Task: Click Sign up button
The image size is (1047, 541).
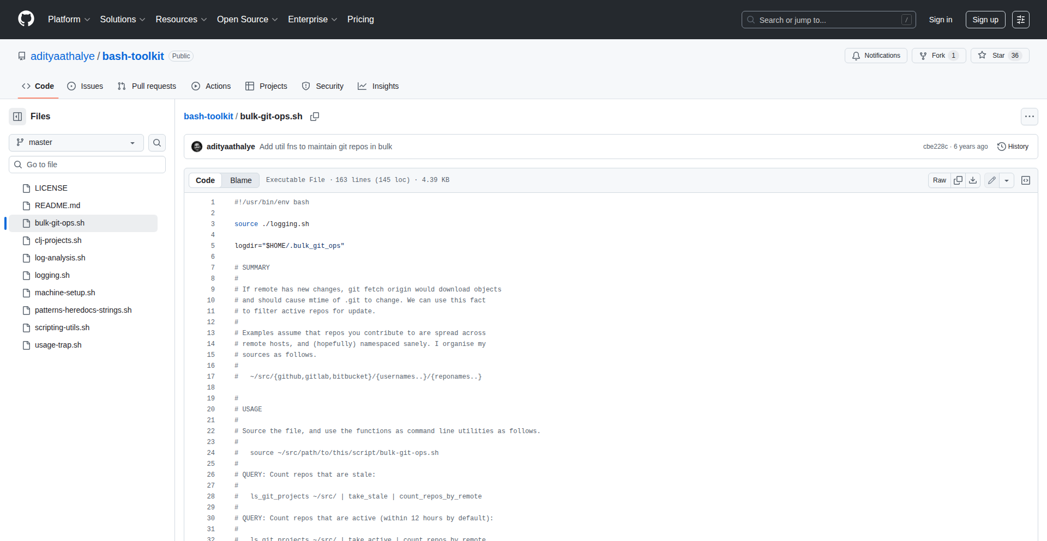Action: (985, 20)
